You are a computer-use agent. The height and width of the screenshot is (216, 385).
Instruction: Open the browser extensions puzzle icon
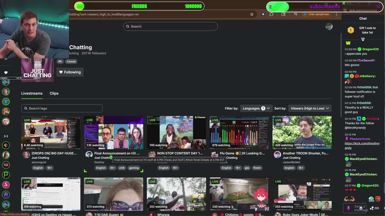[x=271, y=14]
